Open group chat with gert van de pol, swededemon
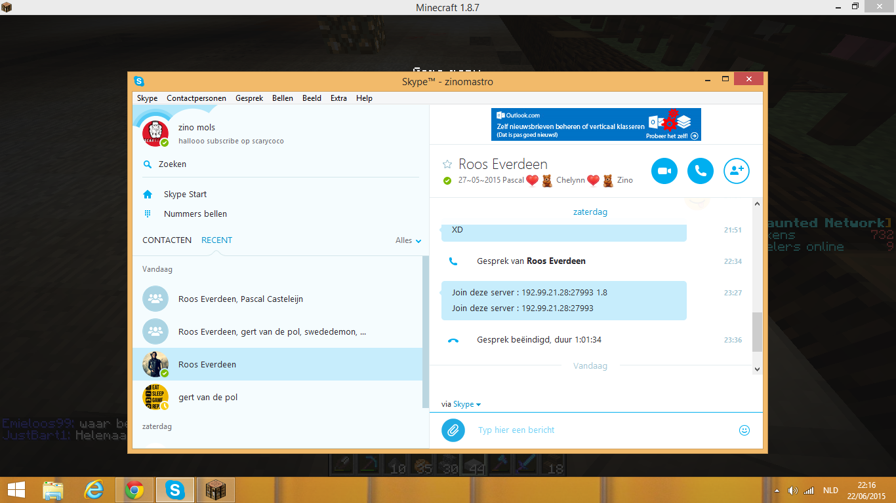This screenshot has height=503, width=896. coord(278,331)
